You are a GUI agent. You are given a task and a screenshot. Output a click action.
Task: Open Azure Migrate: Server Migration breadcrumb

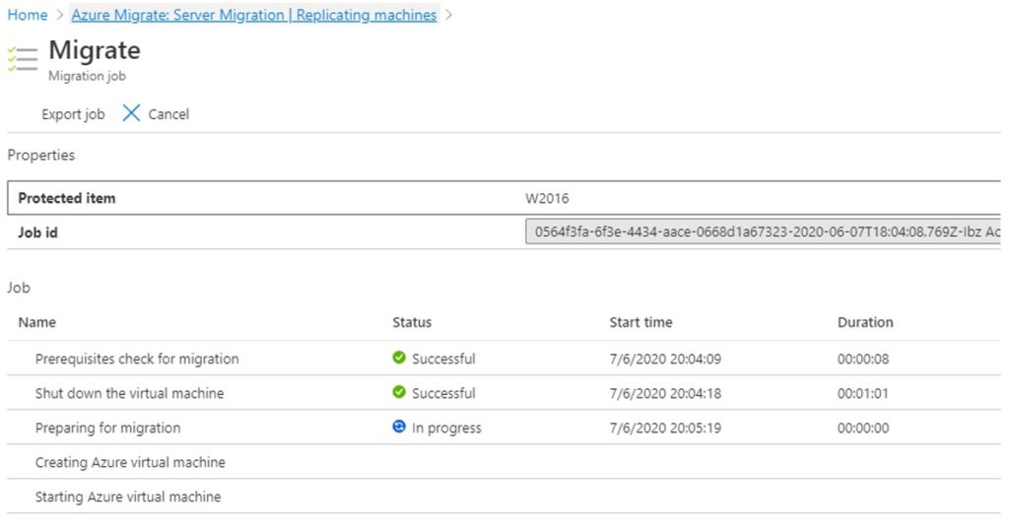253,15
